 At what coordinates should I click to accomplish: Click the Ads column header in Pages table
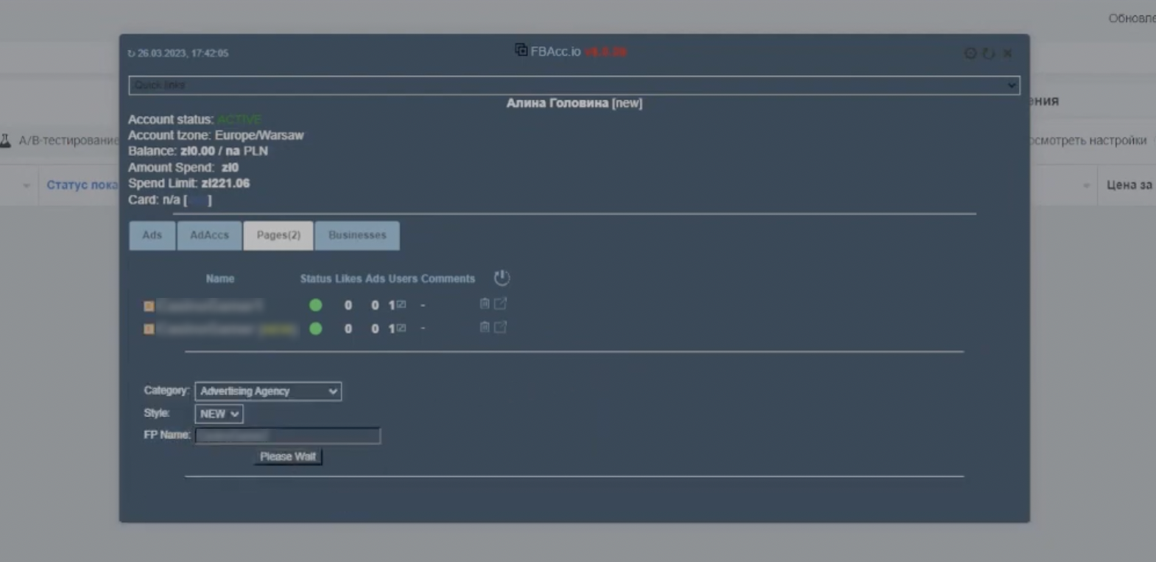click(375, 279)
